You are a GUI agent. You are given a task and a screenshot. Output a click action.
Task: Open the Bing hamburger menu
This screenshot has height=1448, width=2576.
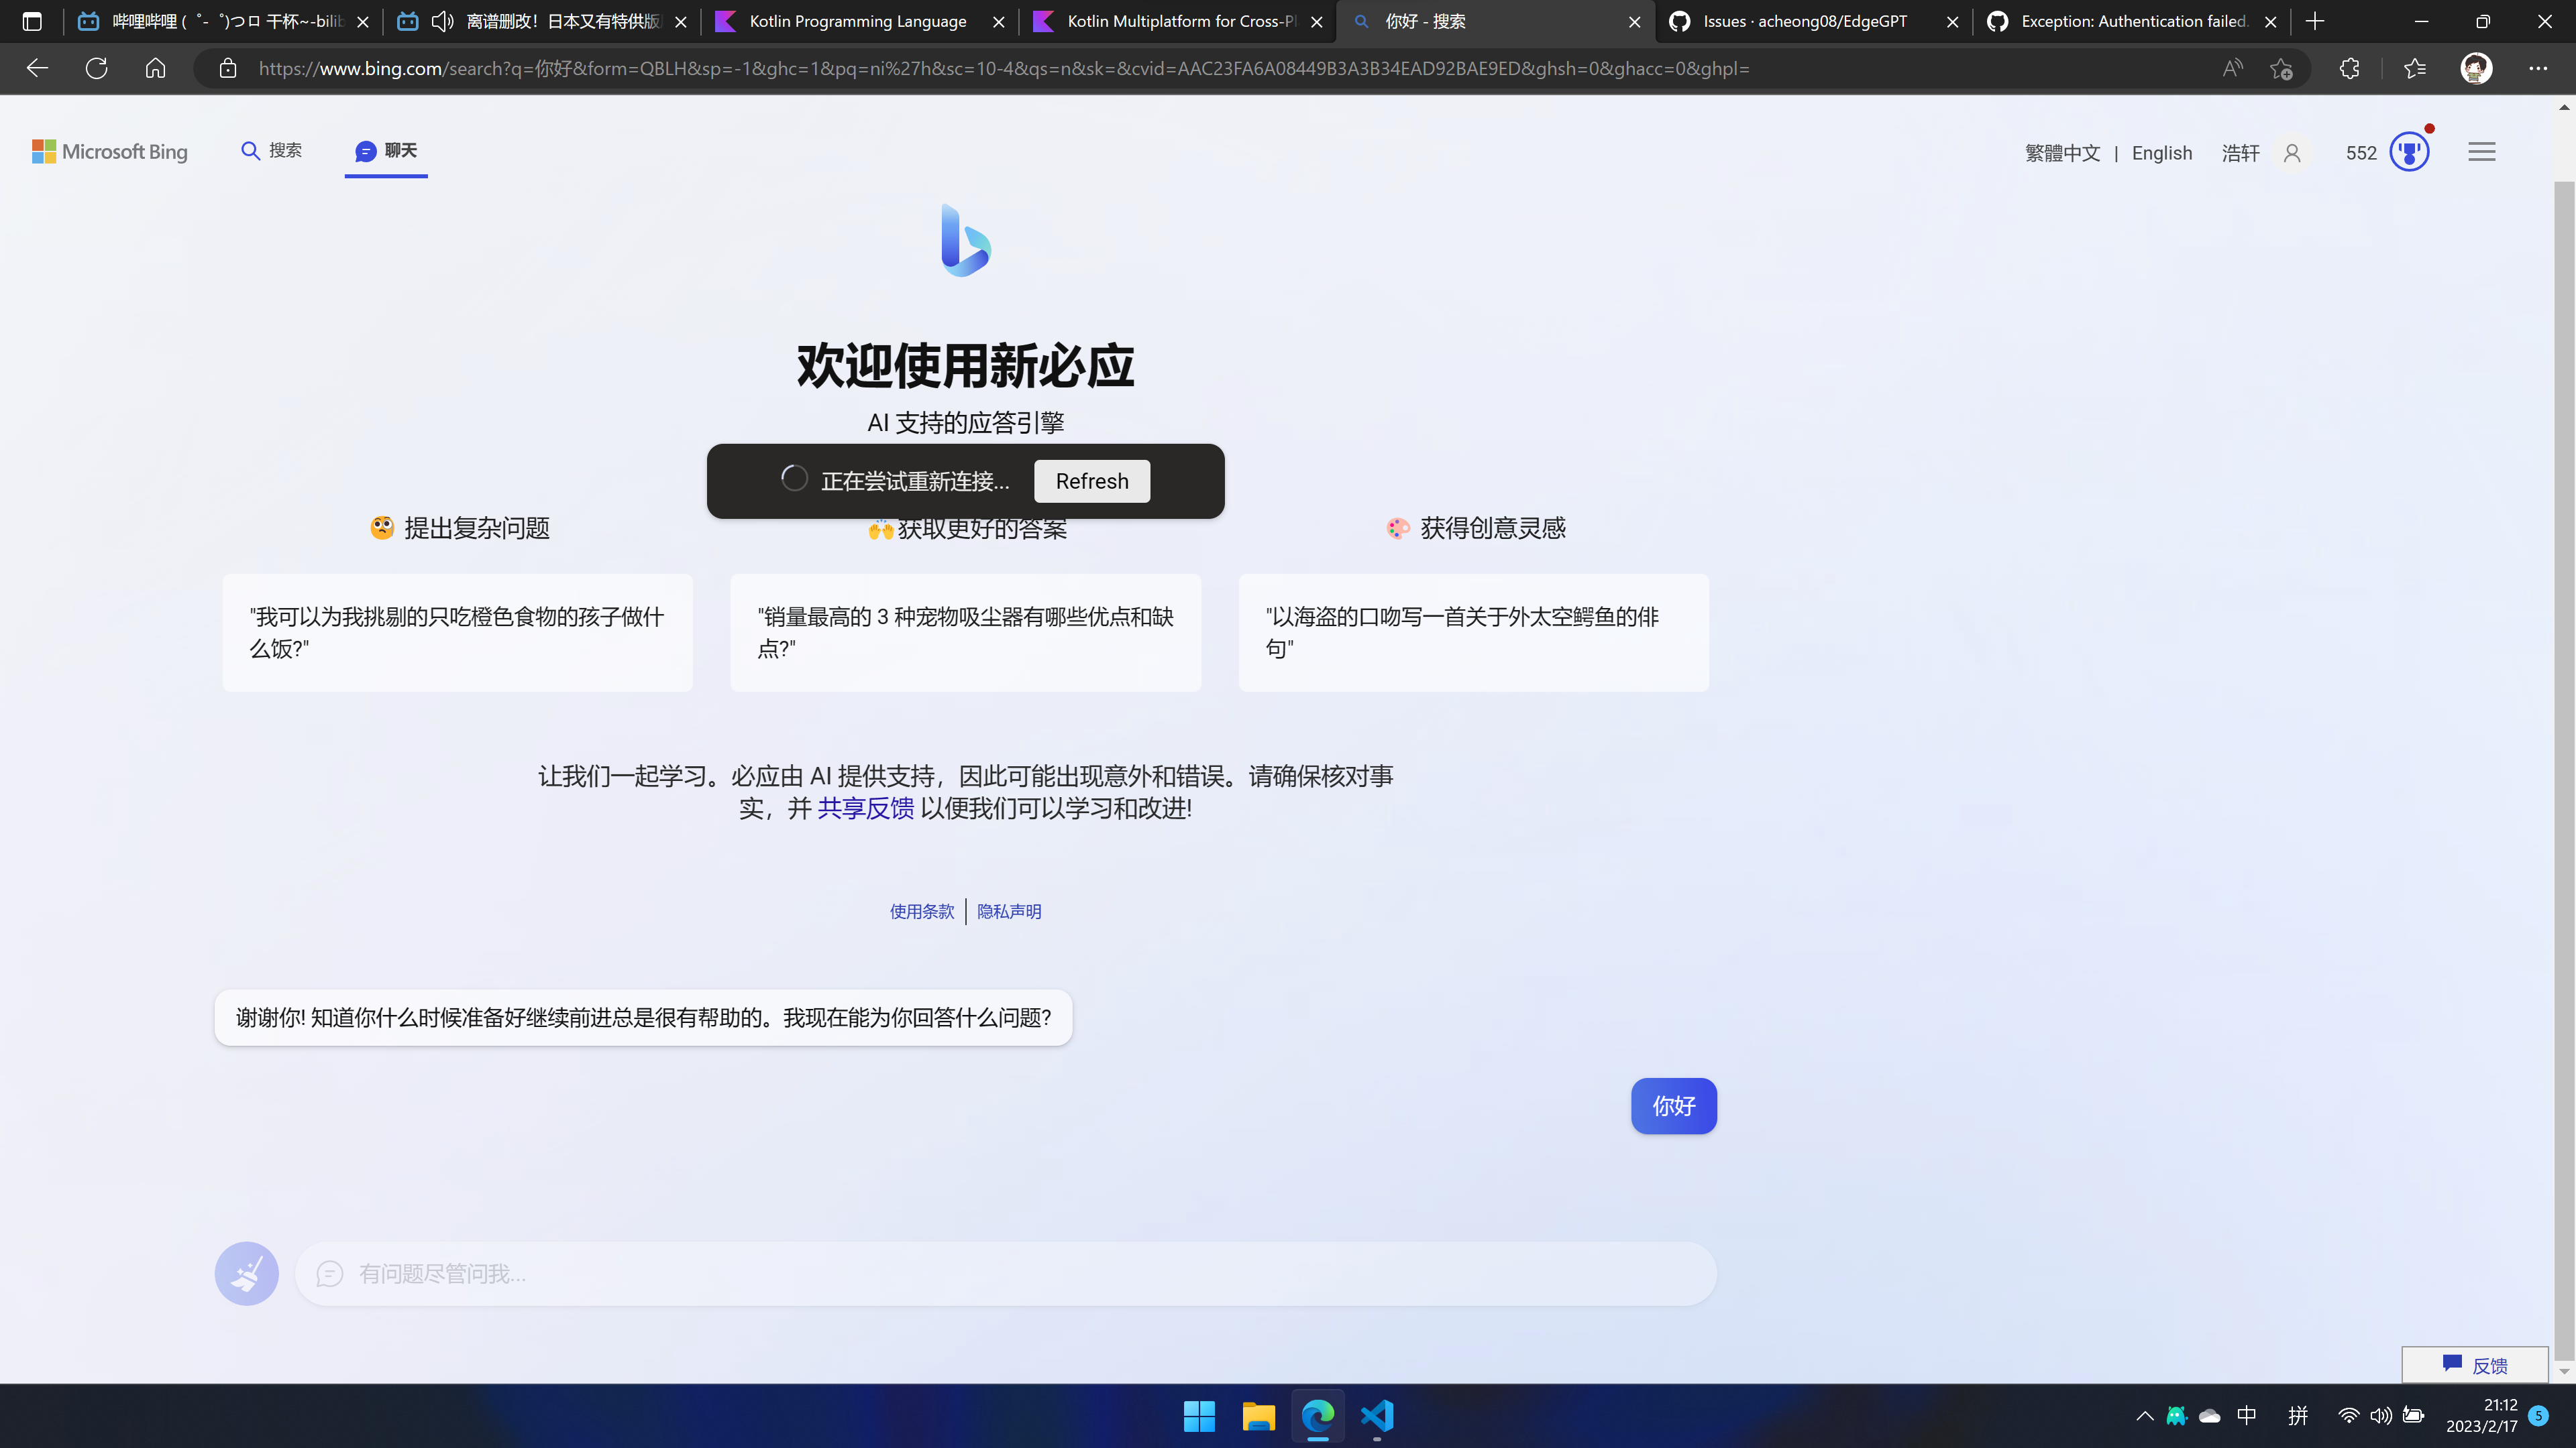pyautogui.click(x=2482, y=151)
